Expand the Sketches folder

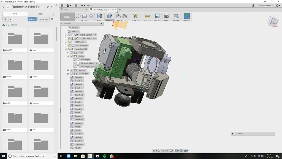[68, 70]
